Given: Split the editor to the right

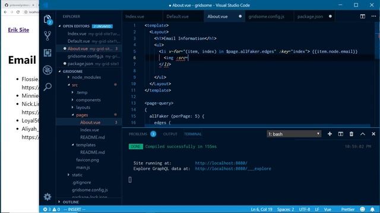Looking at the screenshot, I should click(x=363, y=17).
